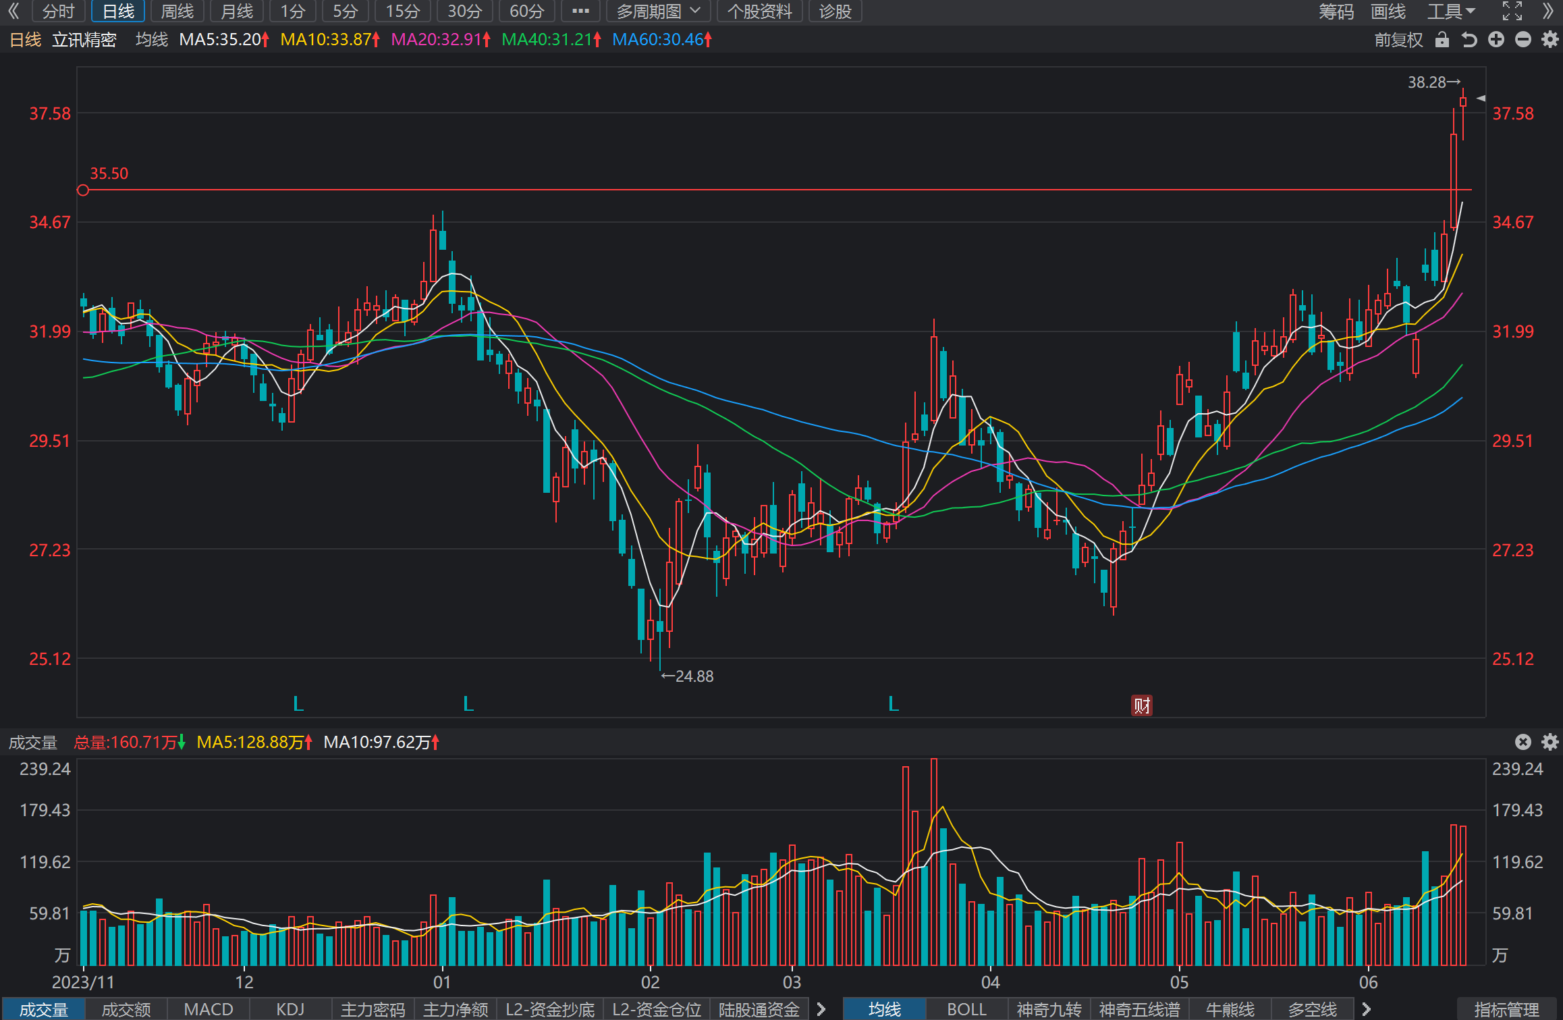
Task: Select 主力净额 indicator
Action: [x=456, y=1009]
